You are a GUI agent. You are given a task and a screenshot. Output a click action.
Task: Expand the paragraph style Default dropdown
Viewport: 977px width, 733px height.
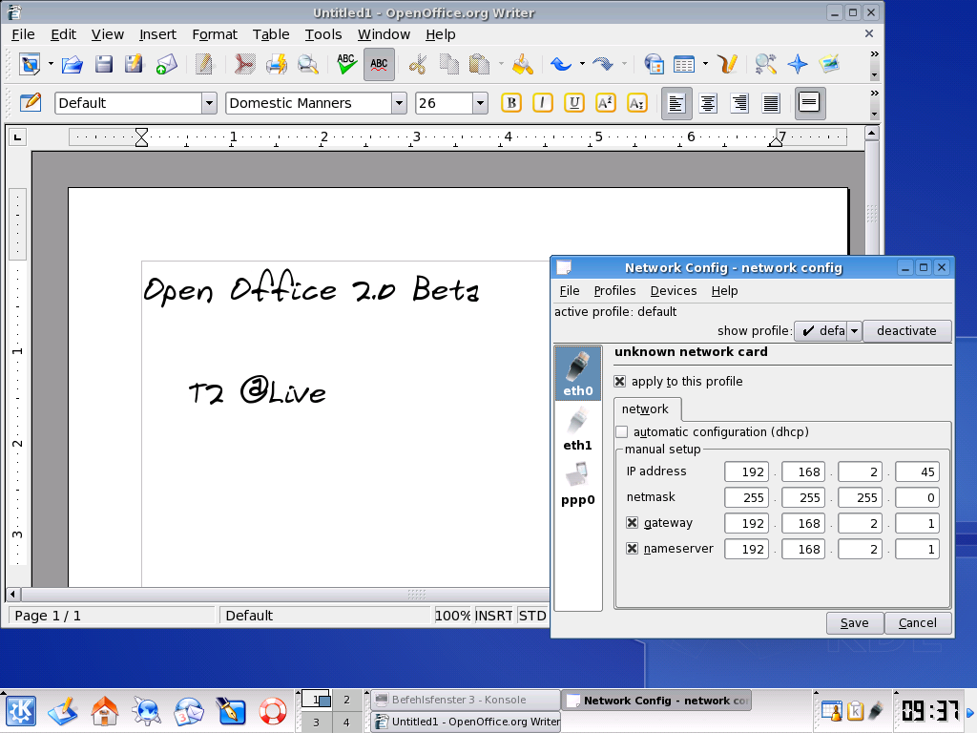tap(209, 103)
